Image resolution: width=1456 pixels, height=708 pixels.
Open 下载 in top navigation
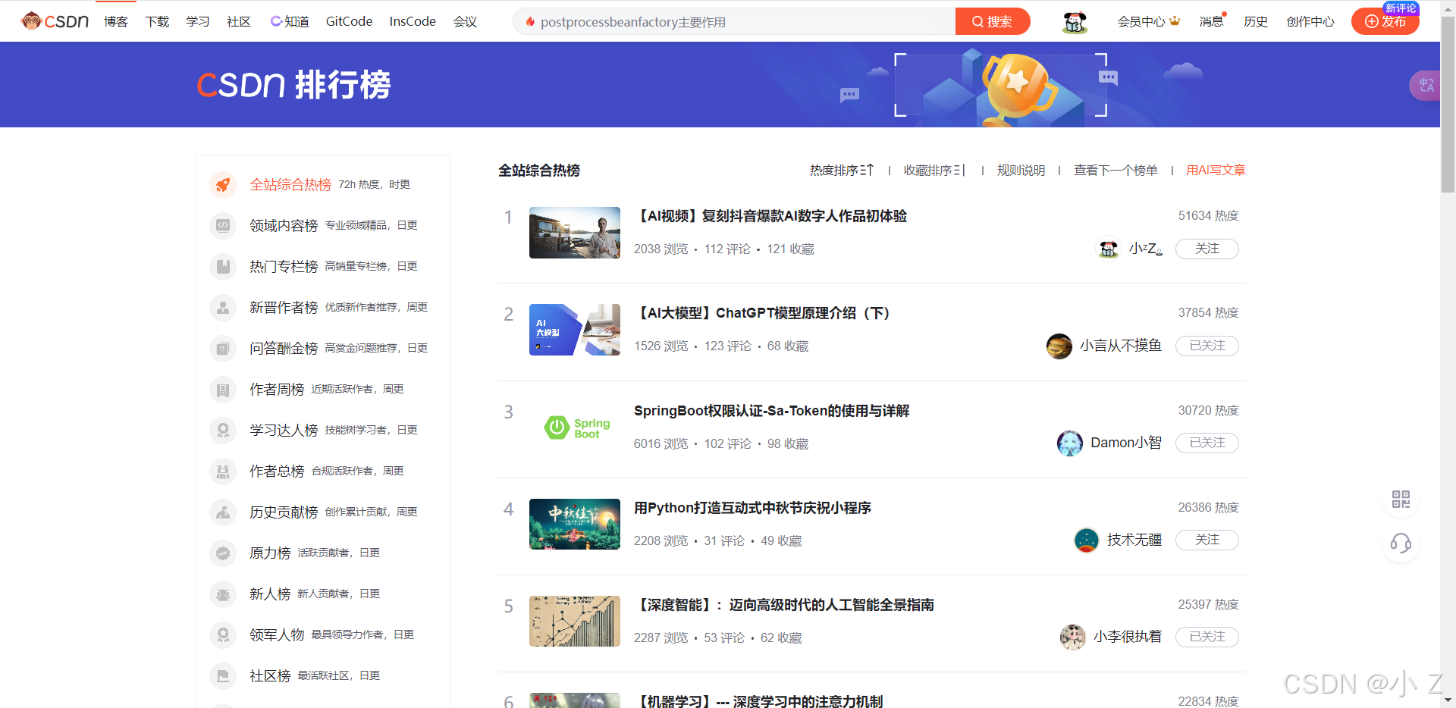click(x=157, y=22)
